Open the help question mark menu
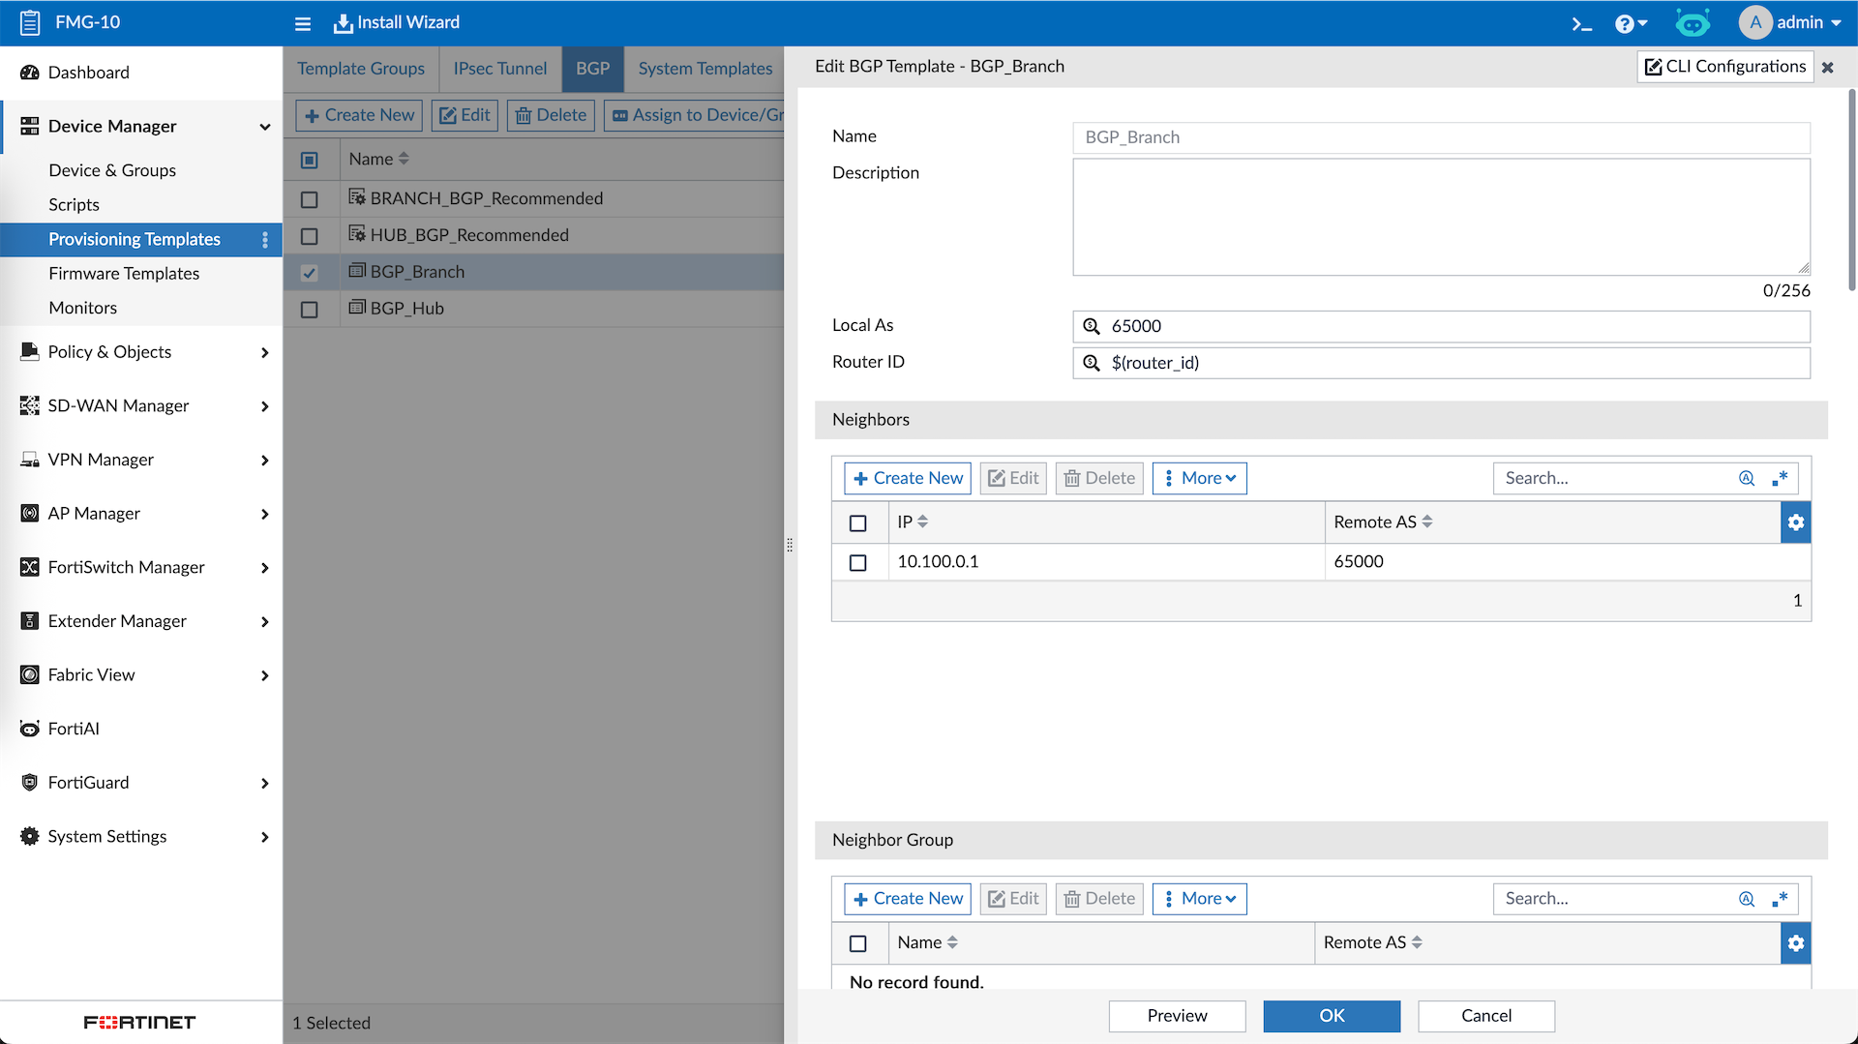1858x1044 pixels. pos(1630,23)
